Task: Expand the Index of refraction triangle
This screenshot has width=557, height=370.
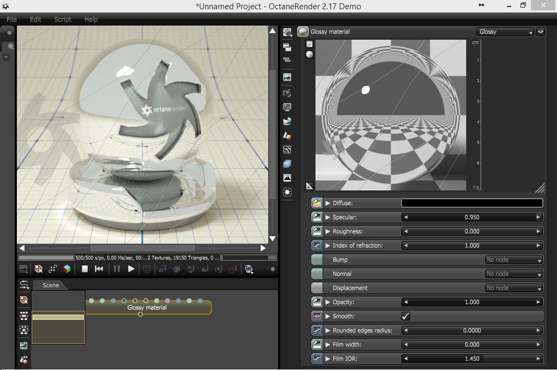Action: coord(327,245)
